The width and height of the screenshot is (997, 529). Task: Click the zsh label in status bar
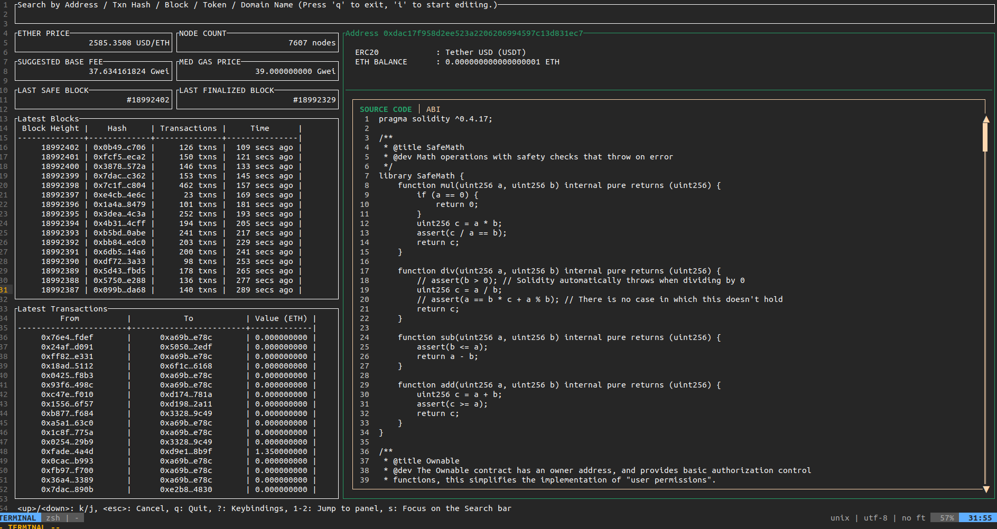[x=53, y=518]
